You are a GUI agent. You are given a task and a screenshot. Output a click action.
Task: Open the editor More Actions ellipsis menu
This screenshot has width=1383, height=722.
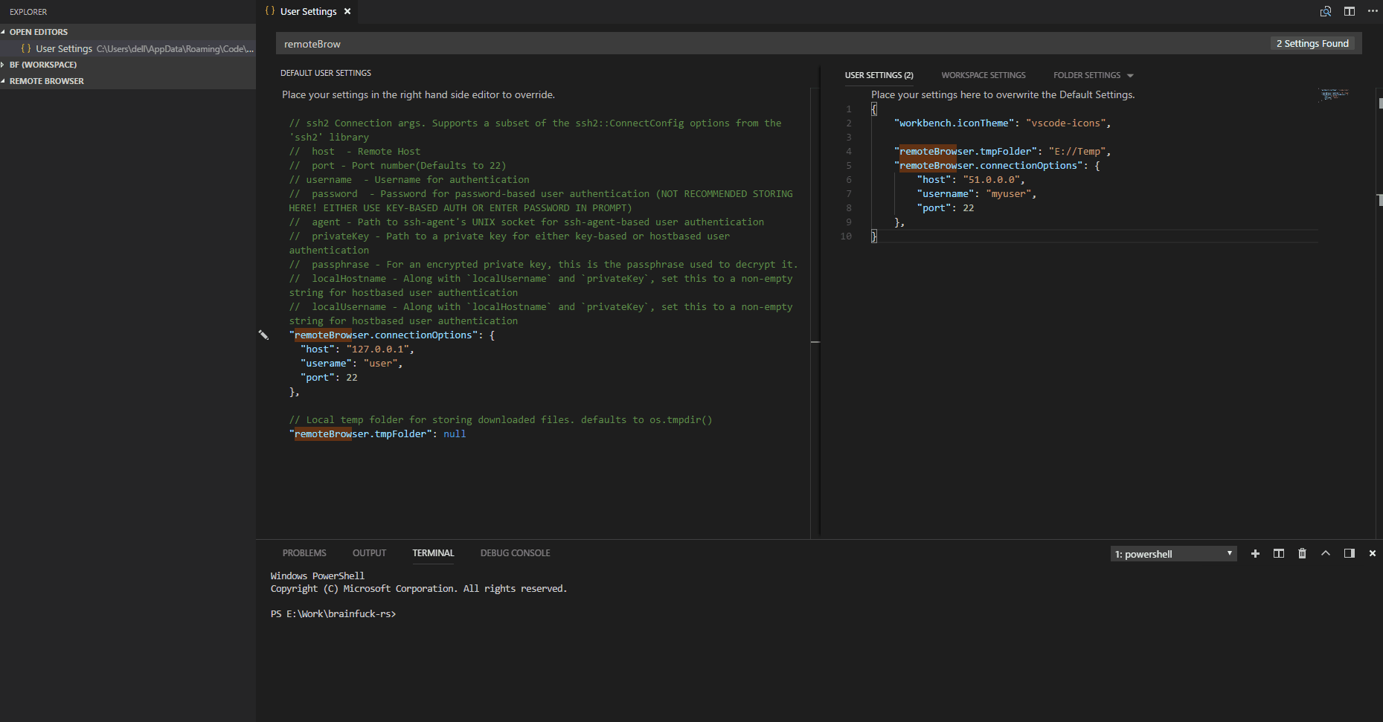[x=1373, y=11]
